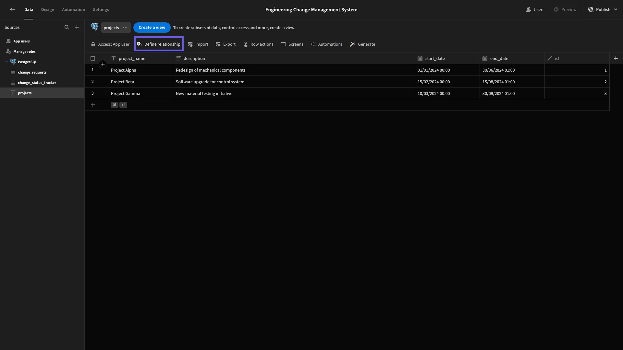Collapse the PostgreSQL datasource chevron

click(6, 62)
